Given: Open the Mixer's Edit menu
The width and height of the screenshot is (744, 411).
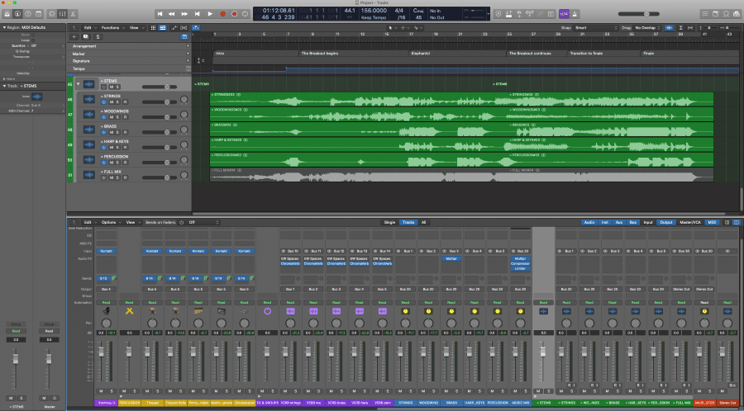Looking at the screenshot, I should (89, 222).
